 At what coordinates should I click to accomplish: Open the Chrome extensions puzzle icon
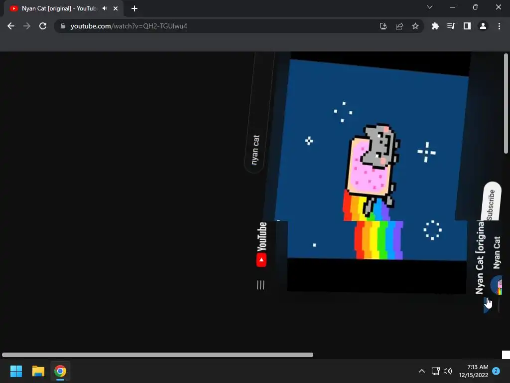tap(435, 26)
